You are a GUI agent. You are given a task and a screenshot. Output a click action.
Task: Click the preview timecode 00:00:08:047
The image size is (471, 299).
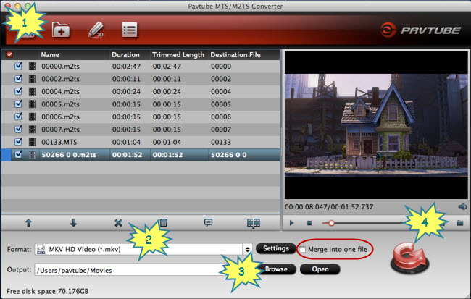pos(306,207)
